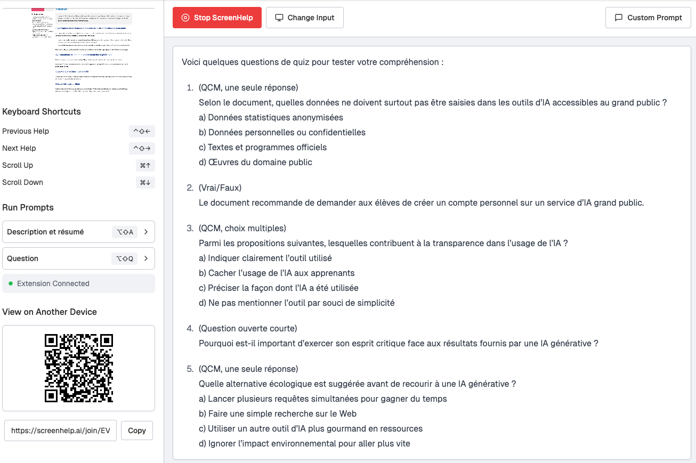Image resolution: width=696 pixels, height=463 pixels.
Task: Click the QR code image
Action: pos(79,368)
